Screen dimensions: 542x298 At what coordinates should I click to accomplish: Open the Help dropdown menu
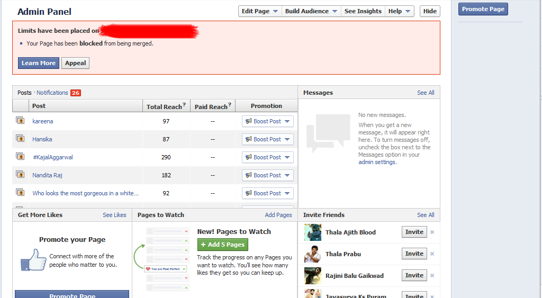click(x=399, y=11)
